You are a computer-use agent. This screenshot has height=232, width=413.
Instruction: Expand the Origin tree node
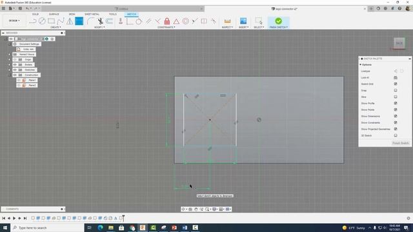click(x=10, y=60)
